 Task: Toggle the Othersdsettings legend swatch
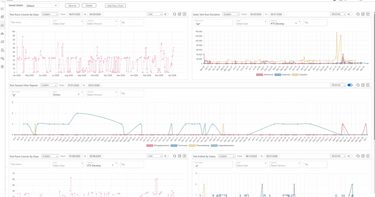pyautogui.click(x=192, y=145)
